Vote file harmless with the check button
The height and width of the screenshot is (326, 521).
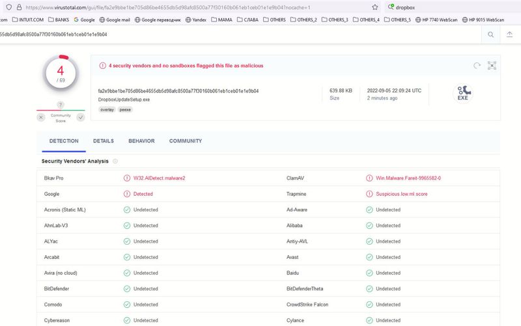click(x=81, y=117)
